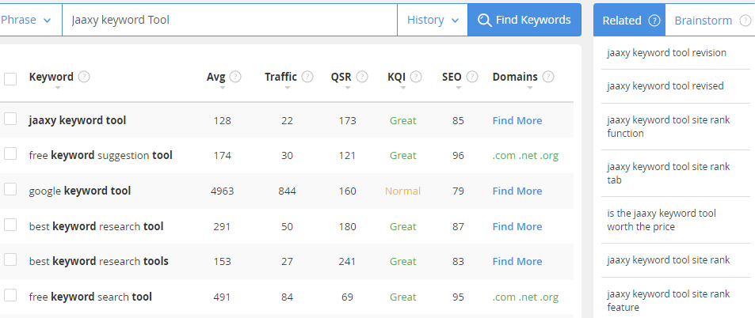Click the help icon beside Avg header

[235, 77]
